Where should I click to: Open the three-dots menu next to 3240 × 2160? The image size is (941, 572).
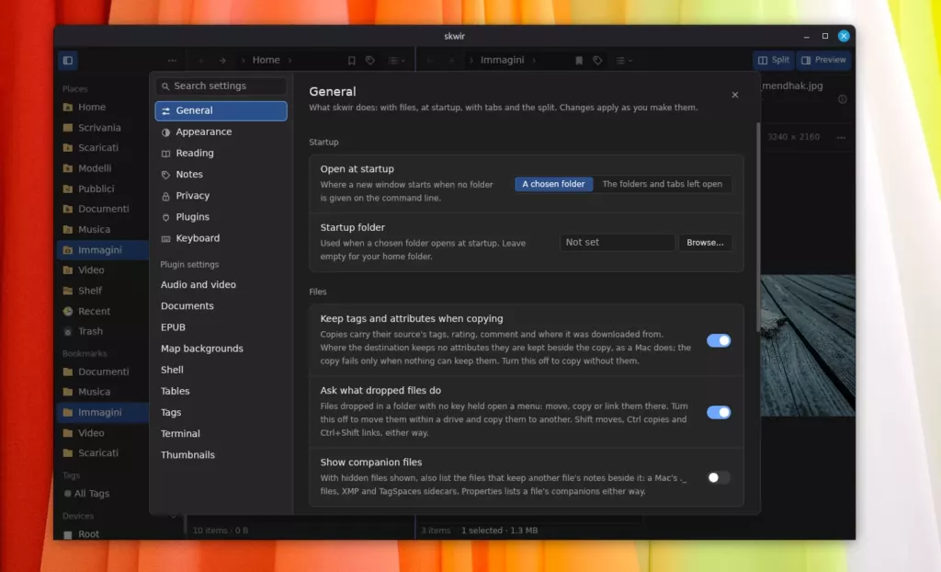tap(842, 137)
